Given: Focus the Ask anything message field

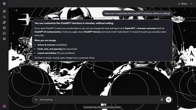Looking at the screenshot, I should (x=99, y=100).
